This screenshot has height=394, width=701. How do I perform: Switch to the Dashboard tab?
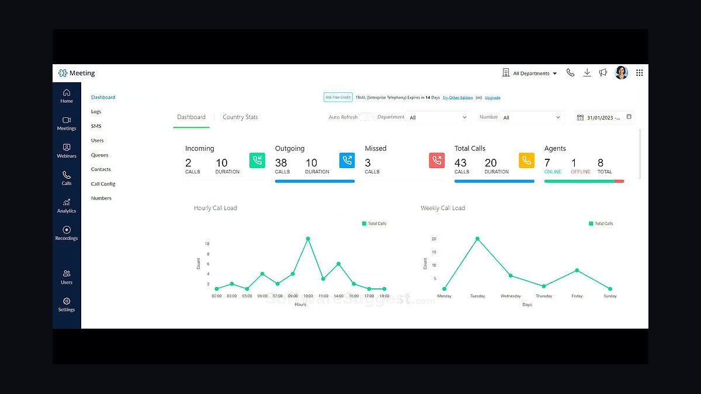[191, 117]
